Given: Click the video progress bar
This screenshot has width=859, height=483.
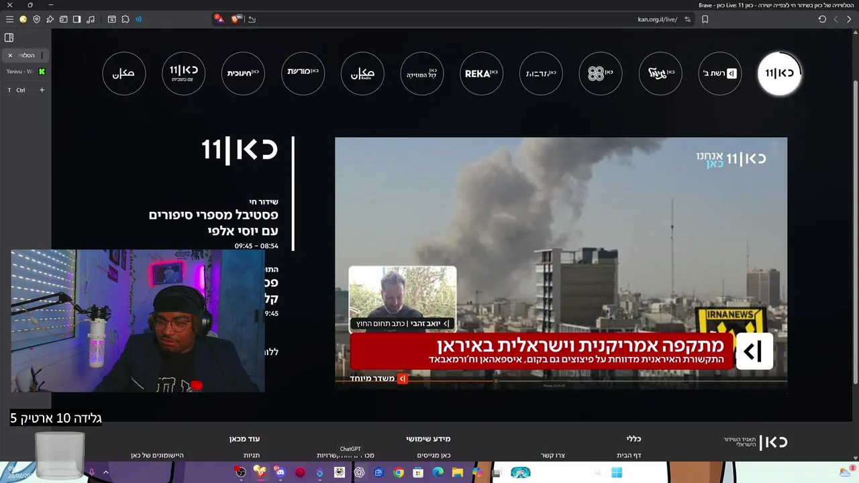Looking at the screenshot, I should (x=561, y=382).
